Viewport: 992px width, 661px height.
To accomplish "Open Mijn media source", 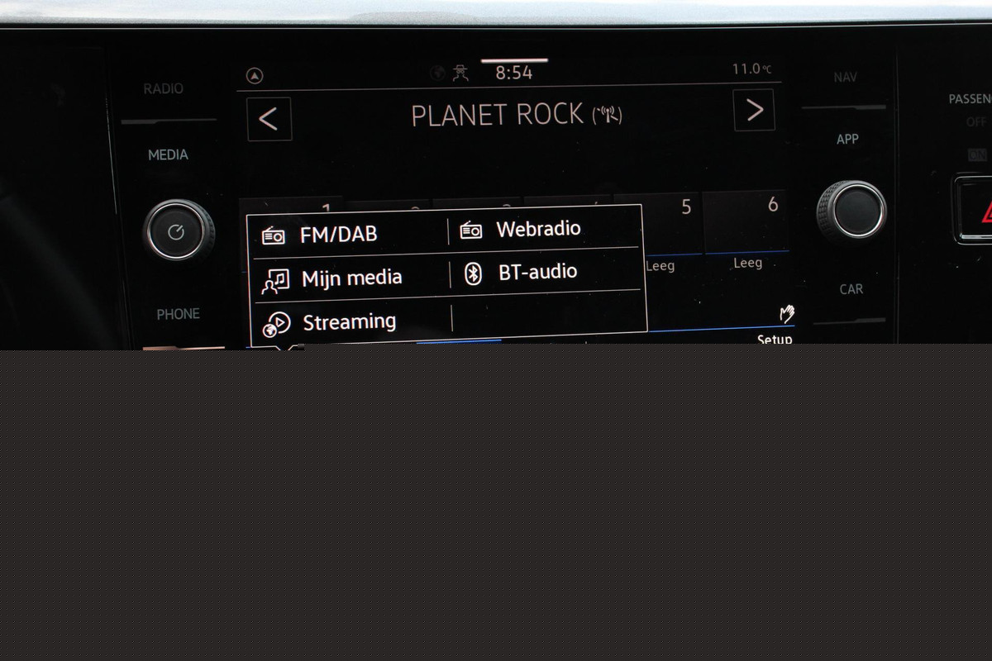I will (x=351, y=278).
